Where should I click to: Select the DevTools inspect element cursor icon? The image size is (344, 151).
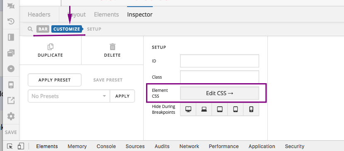coord(10,146)
